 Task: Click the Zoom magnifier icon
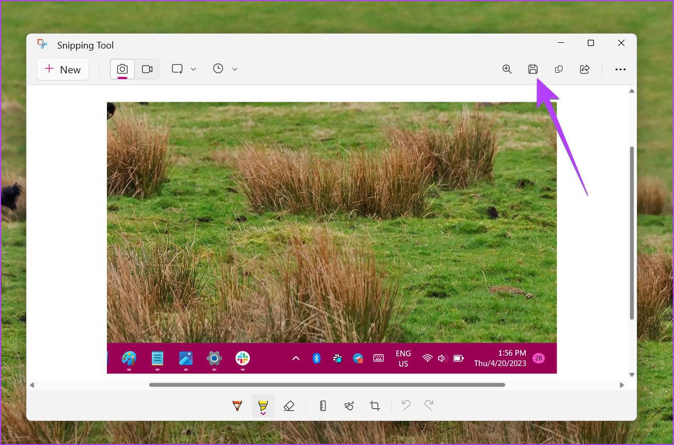point(507,69)
